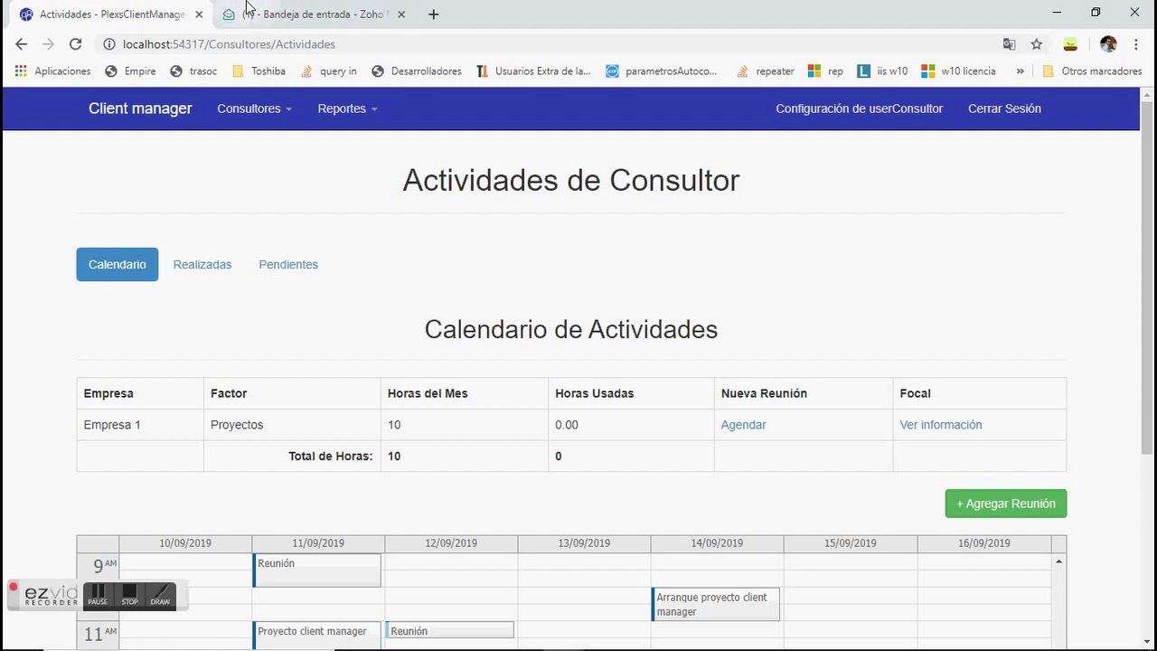This screenshot has width=1157, height=651.
Task: Click the Client manager brand link
Action: coord(140,108)
